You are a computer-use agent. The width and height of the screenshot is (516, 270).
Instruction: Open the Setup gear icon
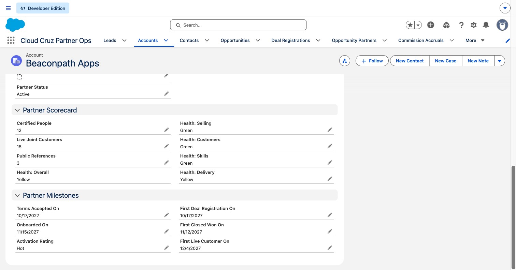point(473,25)
